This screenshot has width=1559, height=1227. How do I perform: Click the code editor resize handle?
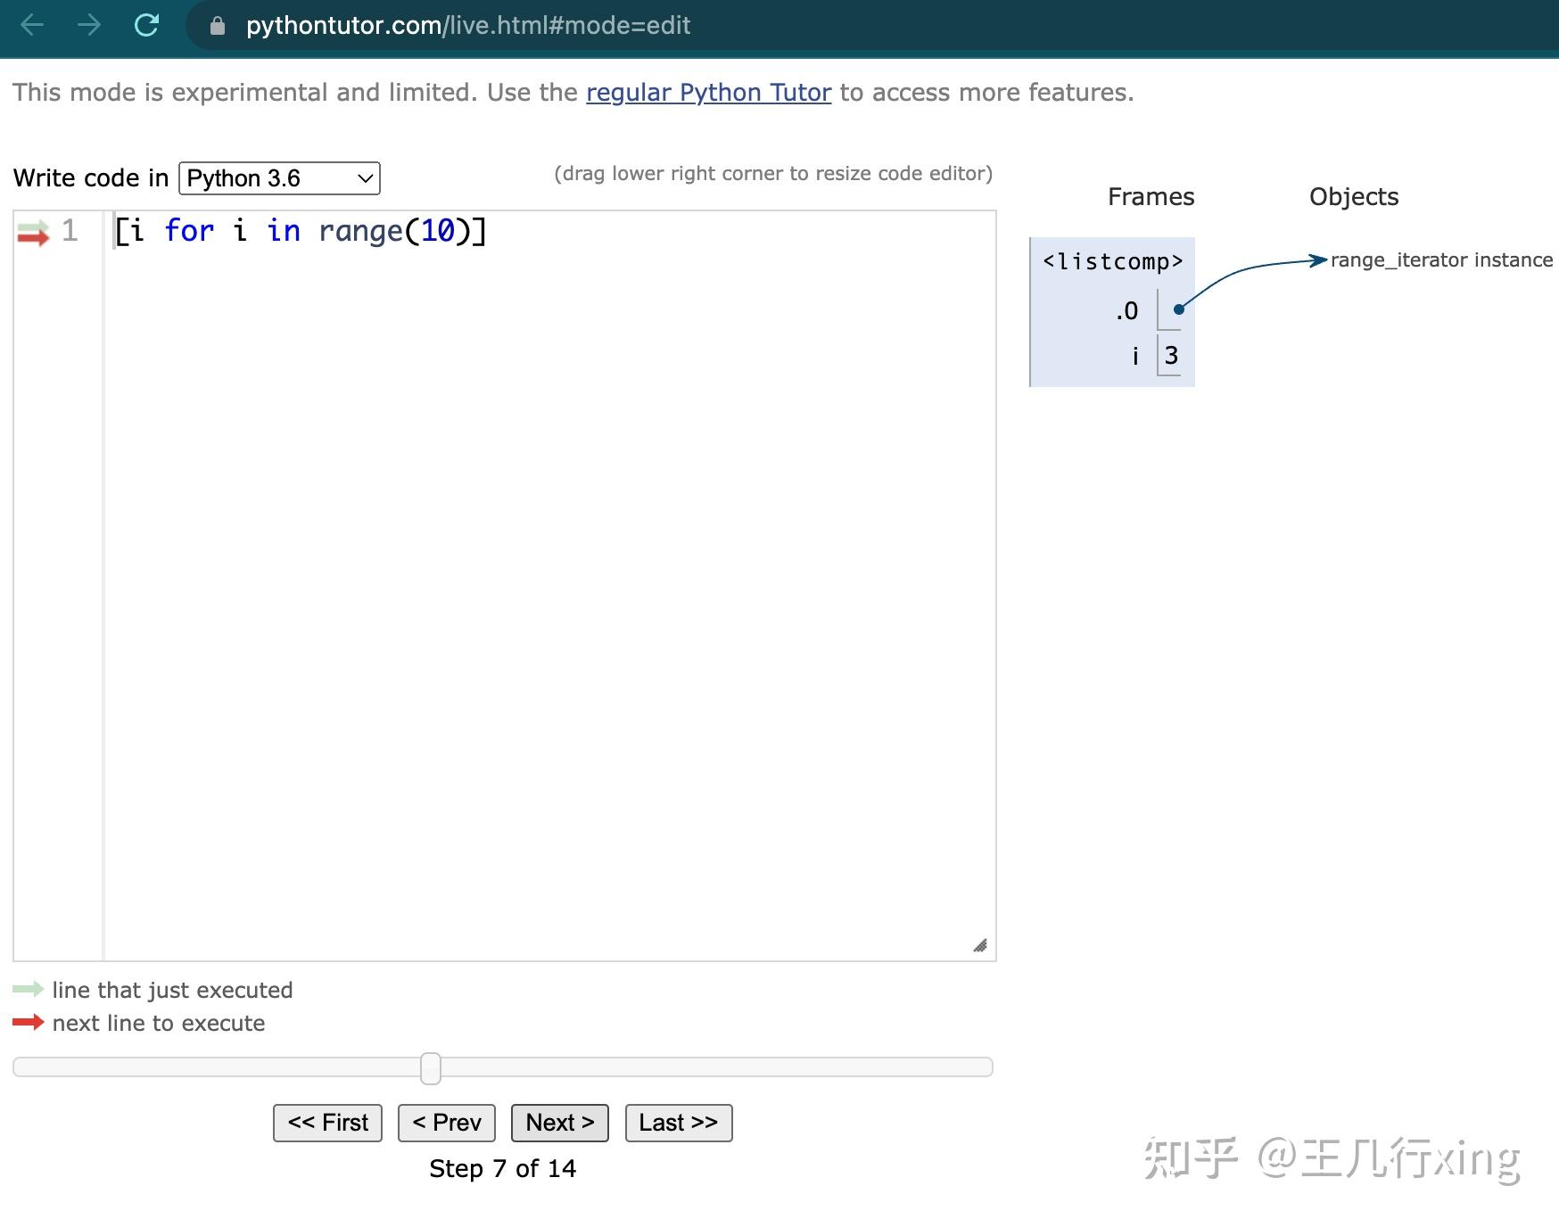click(981, 943)
